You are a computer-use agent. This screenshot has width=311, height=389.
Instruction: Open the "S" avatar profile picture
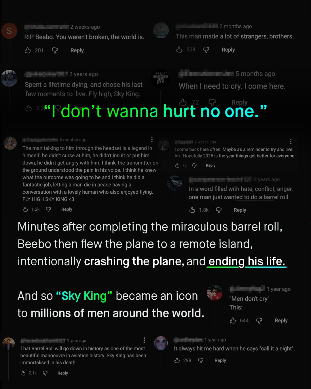click(x=10, y=31)
